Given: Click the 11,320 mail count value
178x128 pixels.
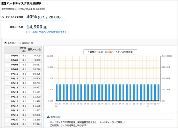Looking at the screenshot, I should pyautogui.click(x=37, y=97).
